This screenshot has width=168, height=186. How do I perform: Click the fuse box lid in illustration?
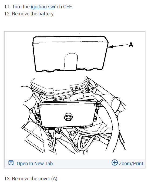pos(59,88)
